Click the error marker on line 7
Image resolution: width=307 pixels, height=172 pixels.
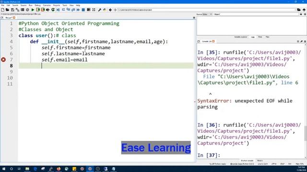[3, 60]
